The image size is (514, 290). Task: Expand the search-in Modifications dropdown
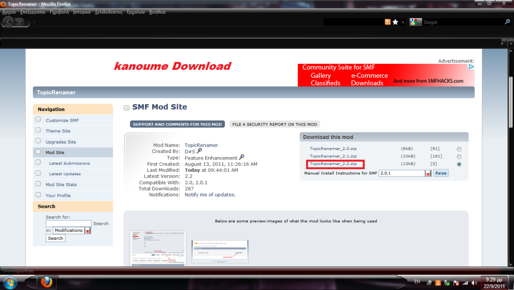coord(88,230)
